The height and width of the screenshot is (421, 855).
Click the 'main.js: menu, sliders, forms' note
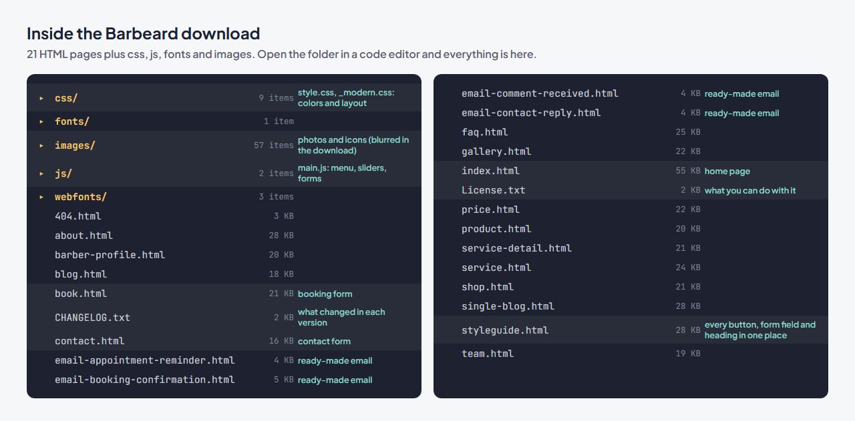pos(342,173)
